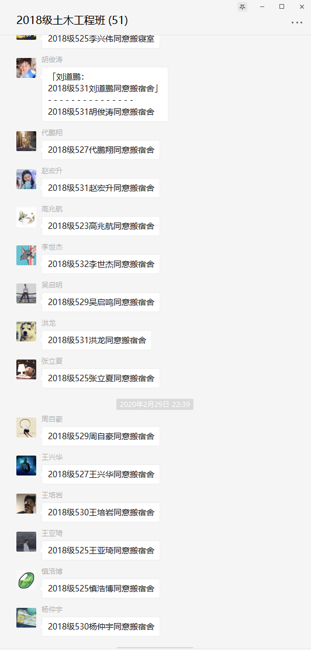Open the chat info three-dots menu
The height and width of the screenshot is (650, 311).
tap(297, 22)
